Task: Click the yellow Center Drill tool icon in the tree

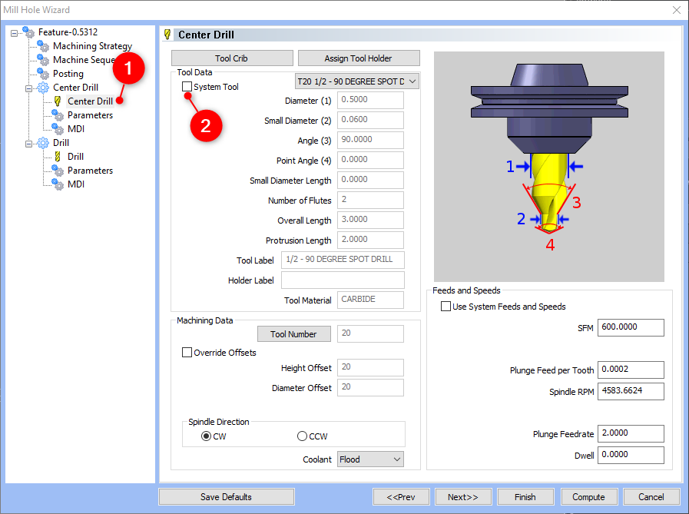Action: click(x=57, y=101)
